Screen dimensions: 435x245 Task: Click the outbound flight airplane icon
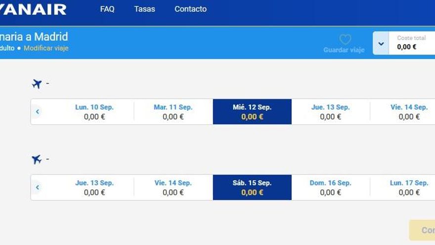click(x=37, y=84)
